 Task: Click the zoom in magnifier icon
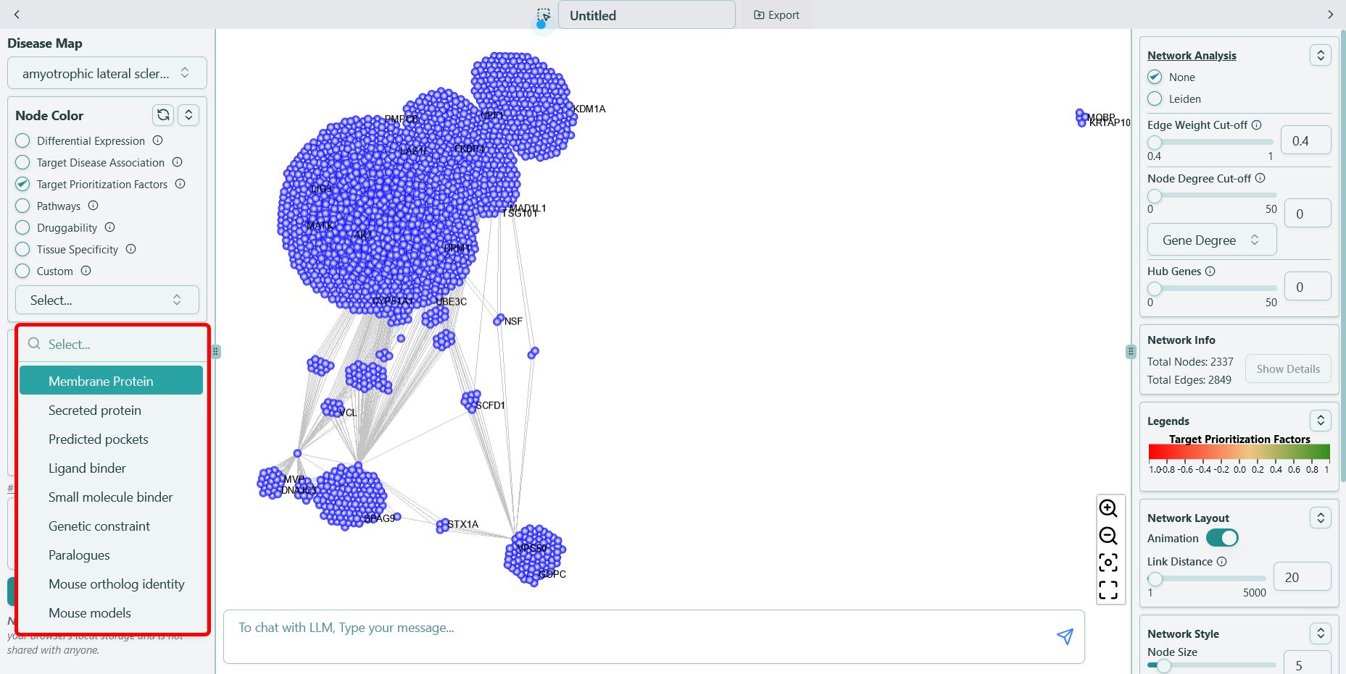click(x=1108, y=509)
